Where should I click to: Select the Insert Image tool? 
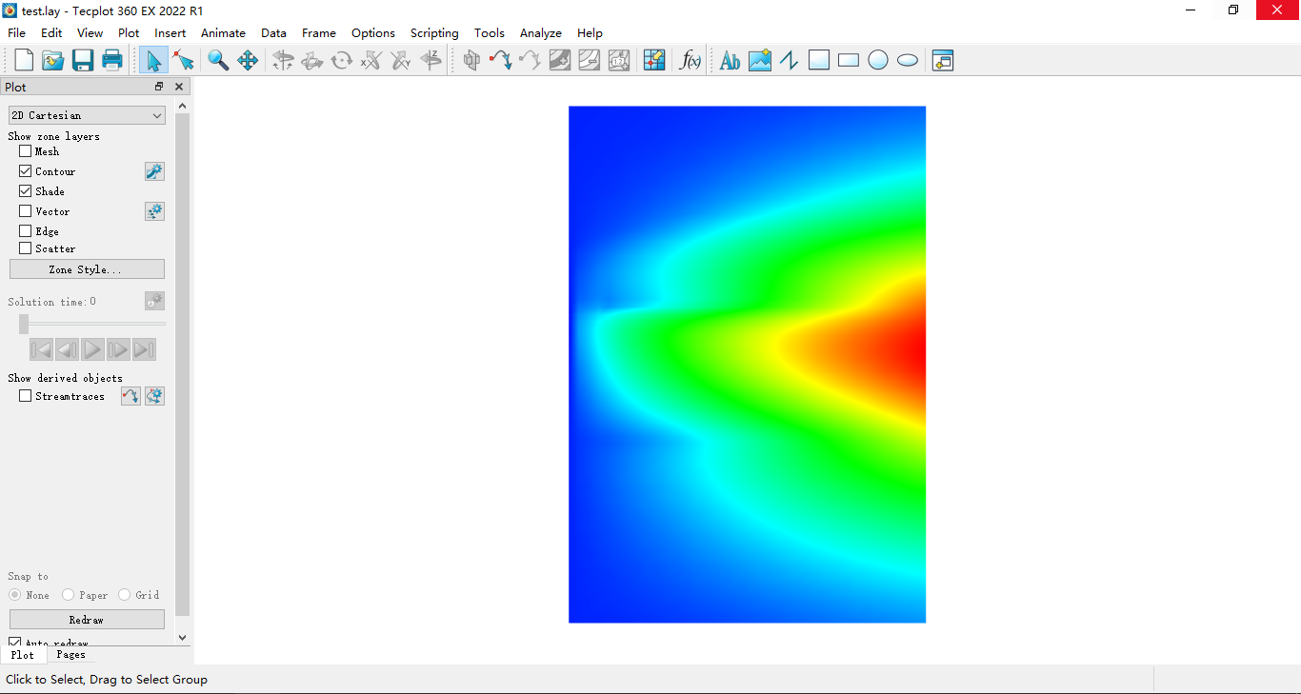[x=760, y=60]
